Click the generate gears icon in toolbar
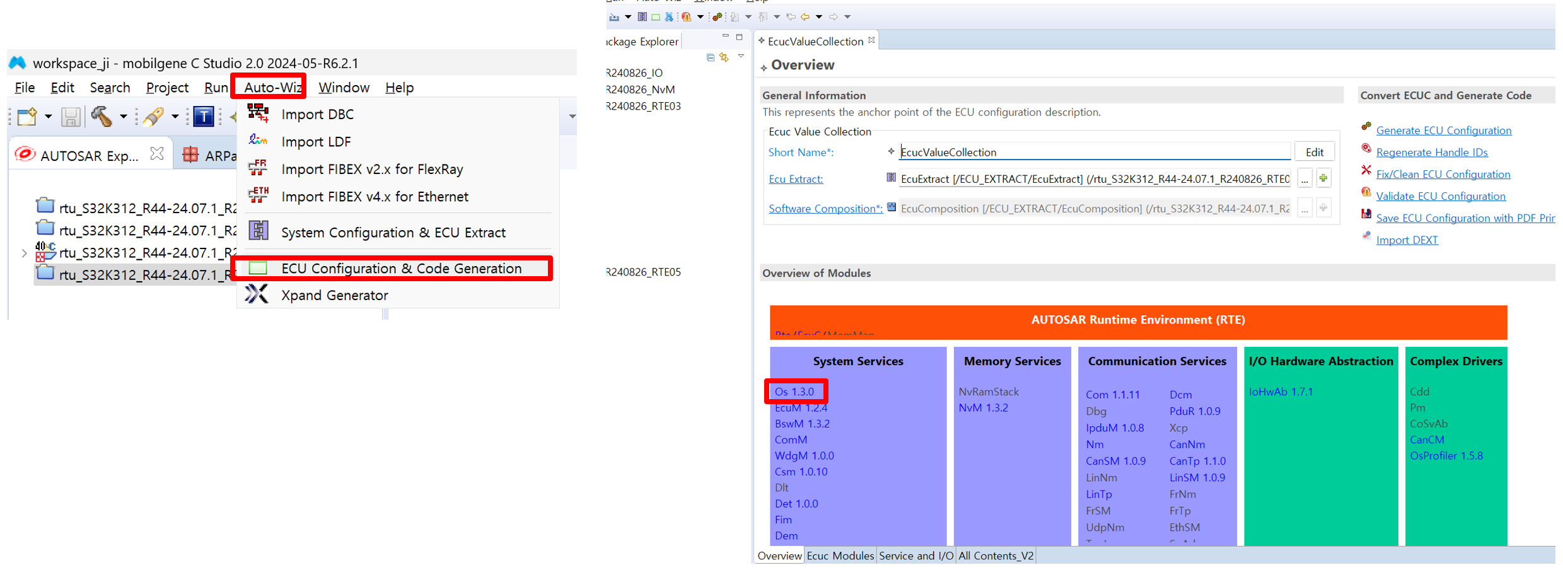Viewport: 1563px width, 570px height. (717, 17)
